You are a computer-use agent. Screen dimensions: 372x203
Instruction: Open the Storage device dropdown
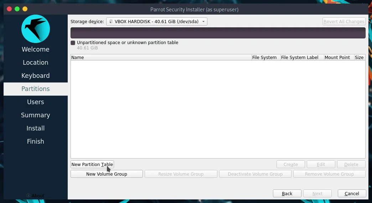pyautogui.click(x=156, y=22)
